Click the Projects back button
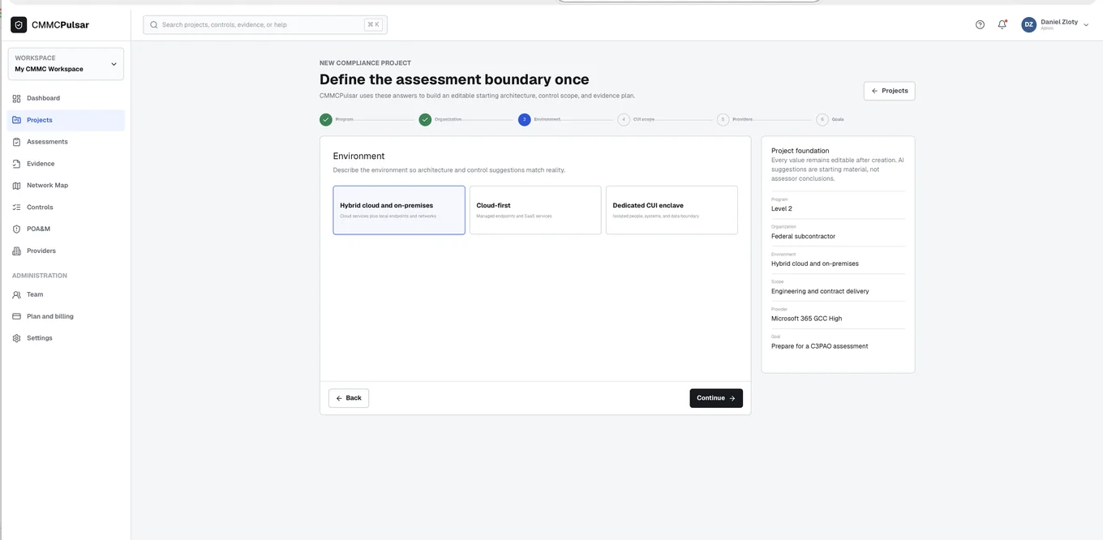Screen dimensions: 1103x540 point(890,91)
